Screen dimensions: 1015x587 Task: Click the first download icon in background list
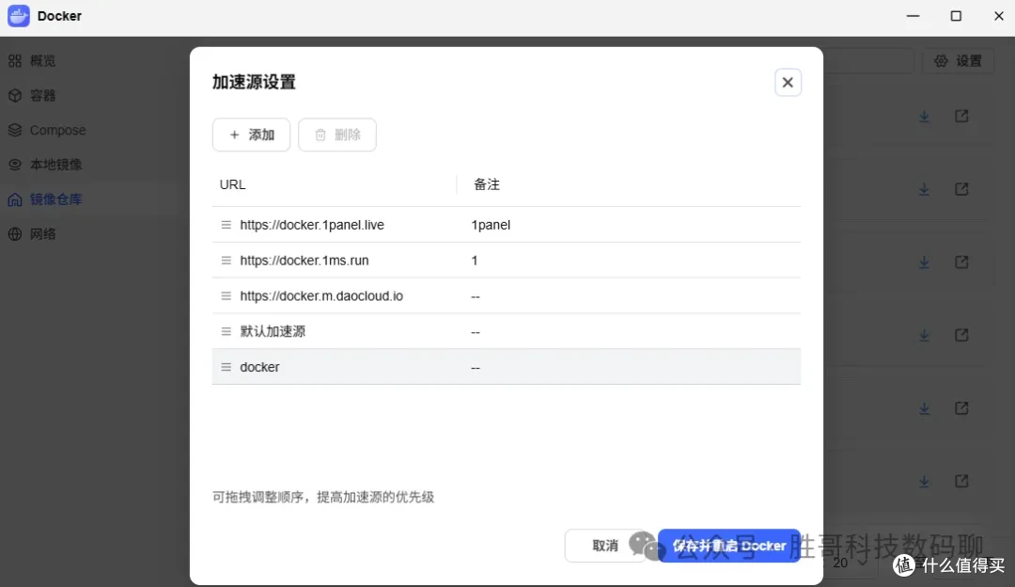(925, 117)
